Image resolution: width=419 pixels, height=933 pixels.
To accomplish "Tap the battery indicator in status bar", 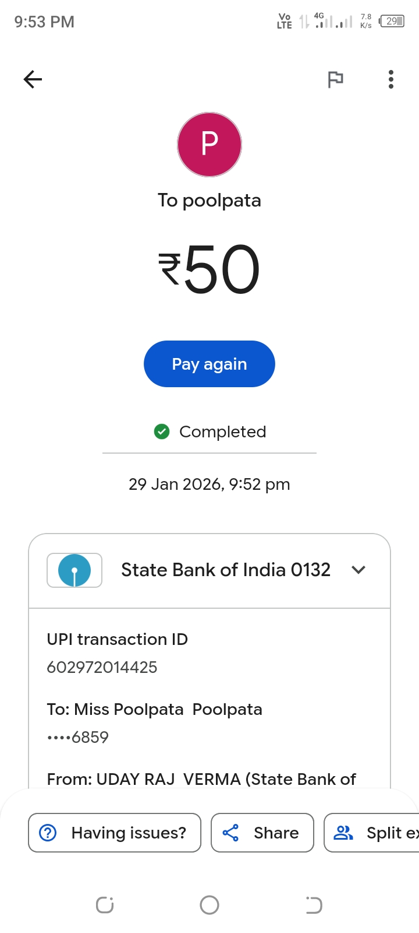I will 392,22.
